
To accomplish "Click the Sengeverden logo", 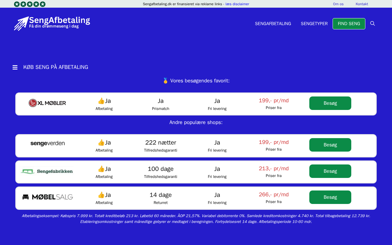I will [47, 143].
